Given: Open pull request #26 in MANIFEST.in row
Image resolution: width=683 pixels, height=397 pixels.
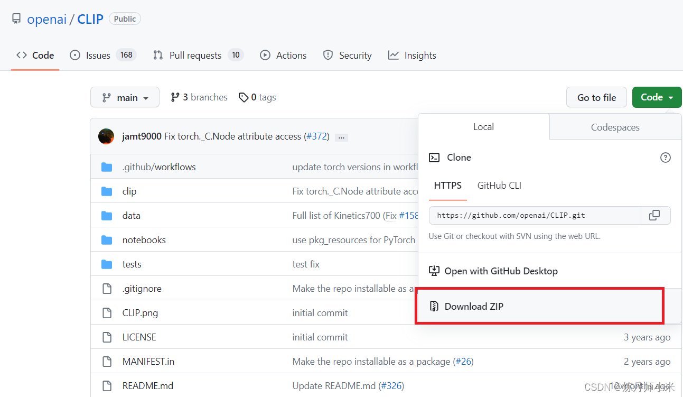Looking at the screenshot, I should 463,362.
